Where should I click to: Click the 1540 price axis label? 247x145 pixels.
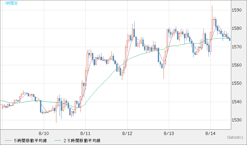click(x=237, y=102)
